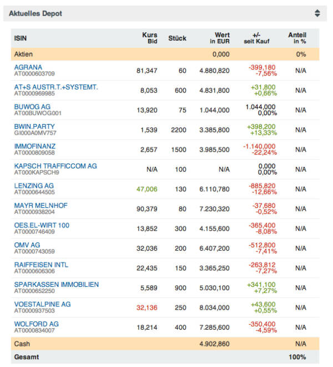Click BUWOG price 13,920
This screenshot has height=367, width=333.
[147, 110]
